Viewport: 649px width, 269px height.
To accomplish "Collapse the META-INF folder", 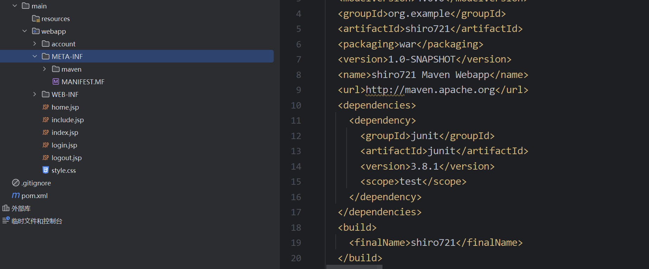I will pos(34,57).
